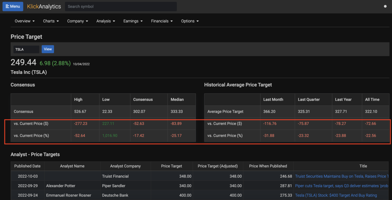Click the current price 249.44
Image resolution: width=392 pixels, height=200 pixels.
point(23,63)
